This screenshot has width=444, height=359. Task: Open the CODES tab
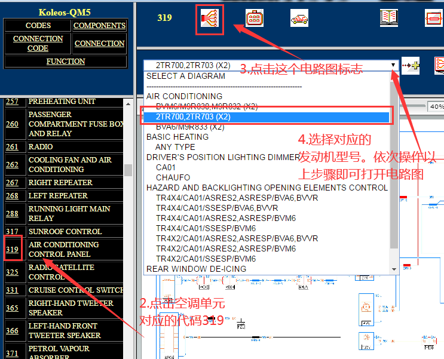pos(38,26)
